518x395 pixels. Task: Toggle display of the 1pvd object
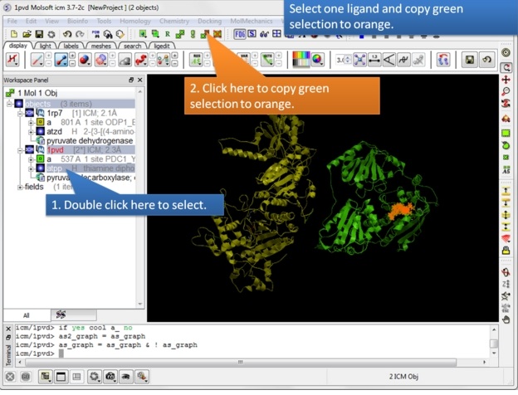(30, 150)
